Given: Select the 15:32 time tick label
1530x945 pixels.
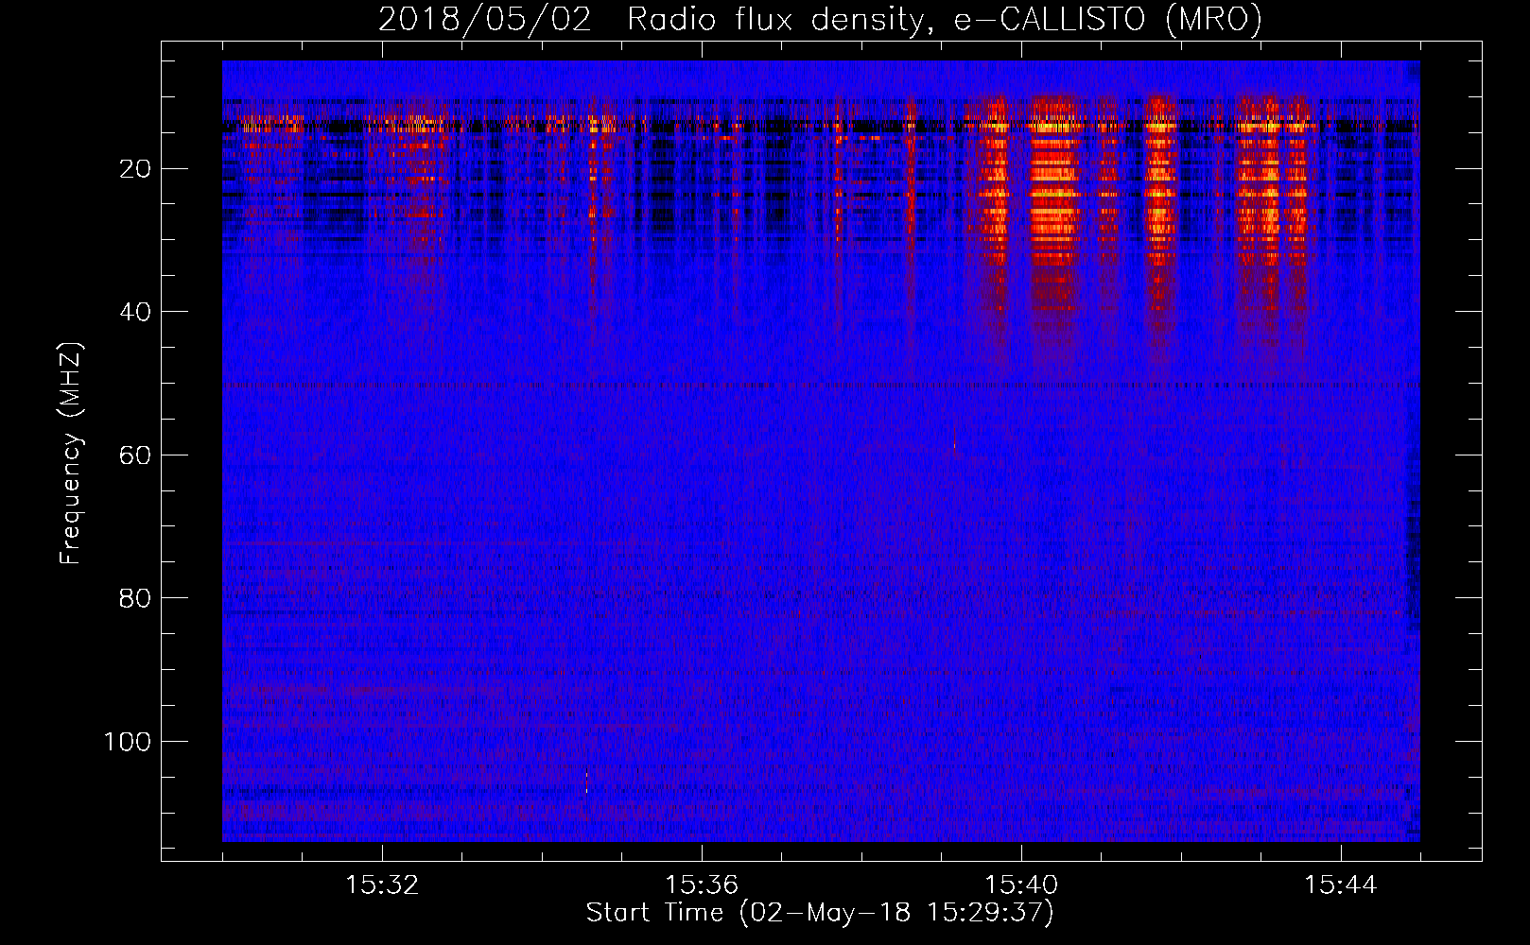Looking at the screenshot, I should coord(382,885).
